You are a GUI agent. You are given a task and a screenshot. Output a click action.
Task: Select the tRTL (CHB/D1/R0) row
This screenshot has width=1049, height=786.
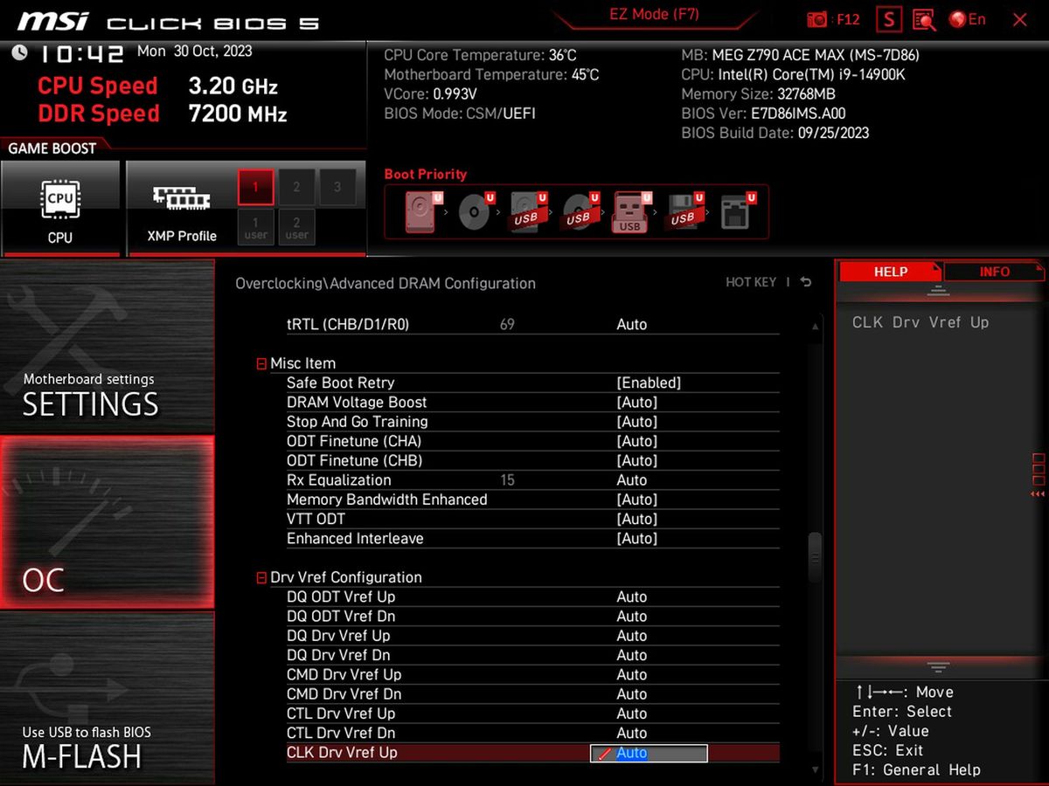point(532,324)
